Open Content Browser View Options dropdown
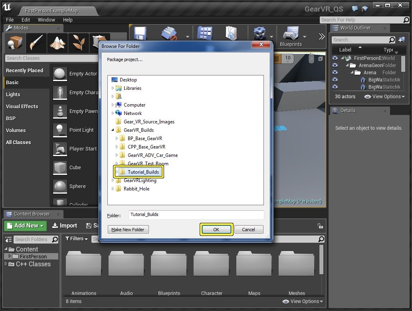Screen dimensions: 412x311 (302, 301)
